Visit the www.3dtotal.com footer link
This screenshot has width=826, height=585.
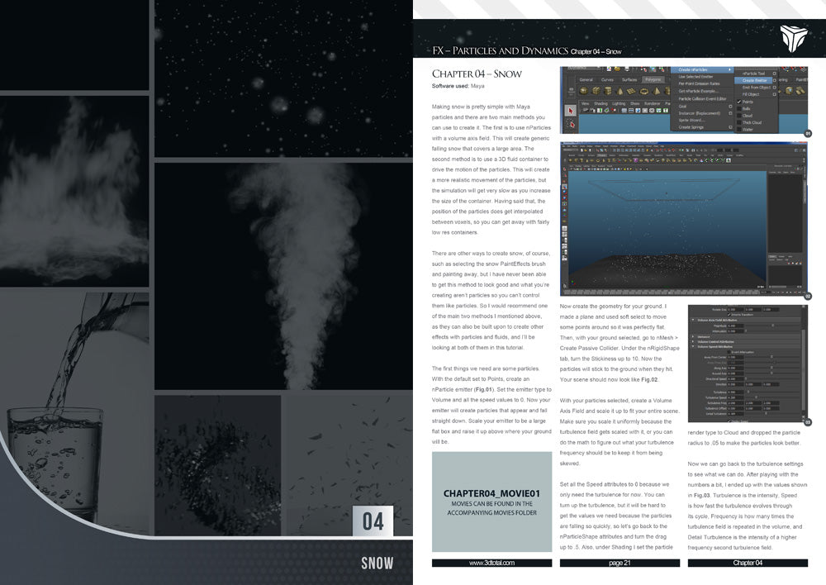[x=491, y=562]
